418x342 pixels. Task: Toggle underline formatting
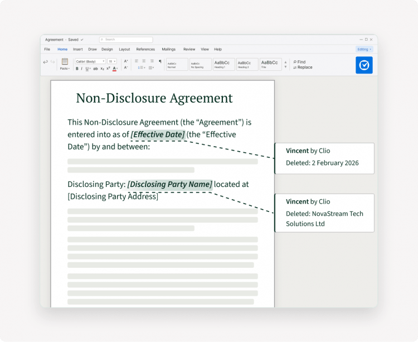pyautogui.click(x=86, y=69)
